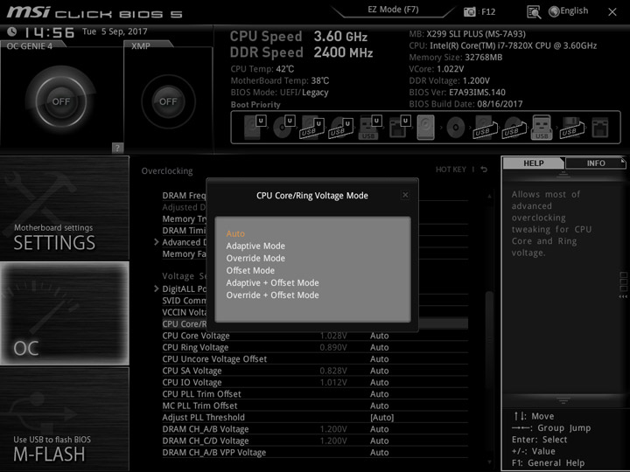
Task: Open the M-FLASH BIOS flashing section
Action: pos(64,419)
